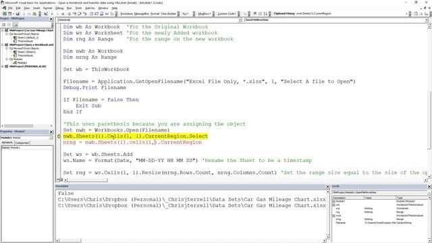Expand VBAProject (PERSONAL.XLSB) node

click(x=3, y=66)
